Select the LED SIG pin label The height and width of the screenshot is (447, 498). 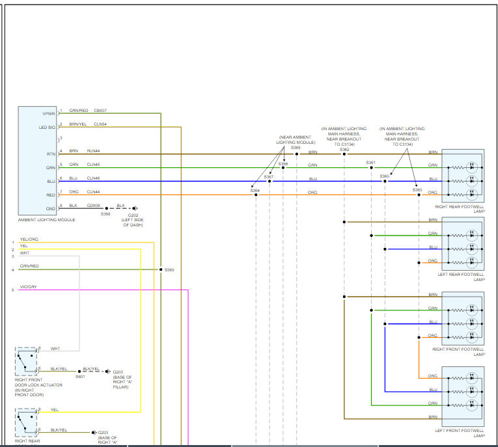tap(48, 127)
